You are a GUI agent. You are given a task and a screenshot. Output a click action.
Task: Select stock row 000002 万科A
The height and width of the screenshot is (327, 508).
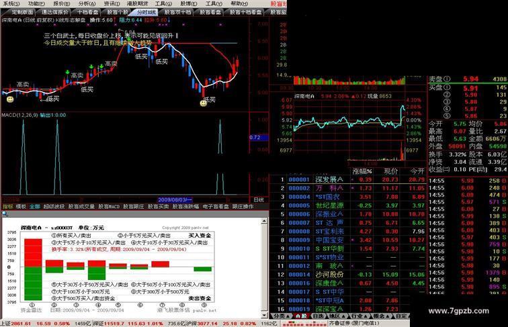pos(347,188)
